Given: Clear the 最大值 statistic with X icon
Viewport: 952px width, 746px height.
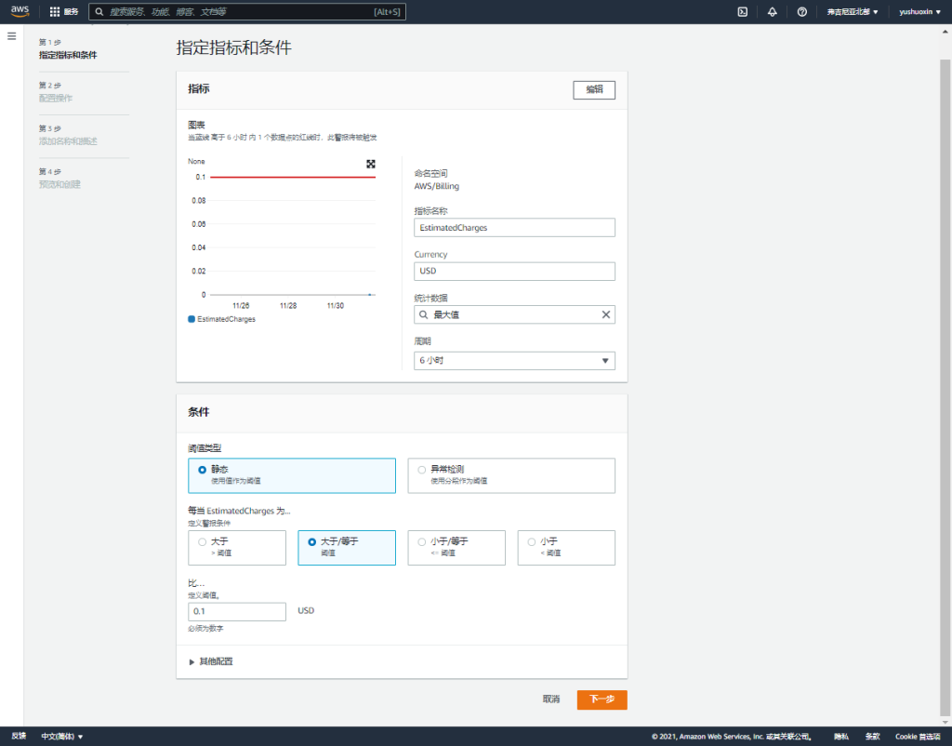Looking at the screenshot, I should pyautogui.click(x=606, y=314).
